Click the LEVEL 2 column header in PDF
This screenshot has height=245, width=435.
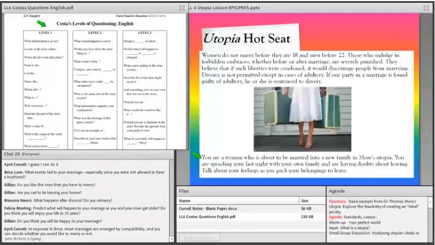coord(95,33)
